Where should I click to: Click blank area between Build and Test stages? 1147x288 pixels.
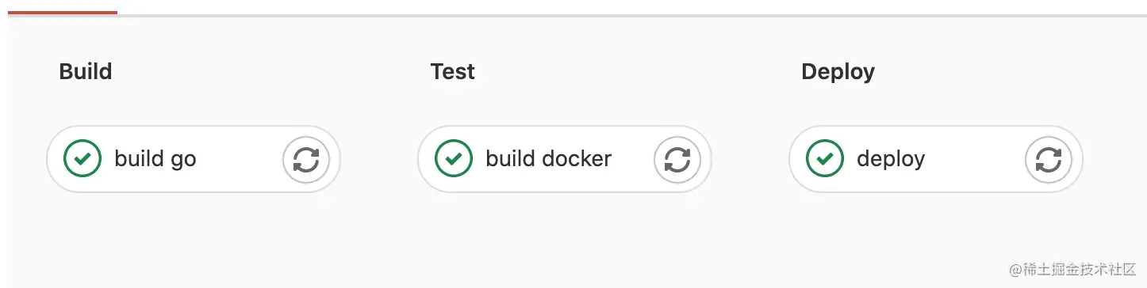coord(379,159)
